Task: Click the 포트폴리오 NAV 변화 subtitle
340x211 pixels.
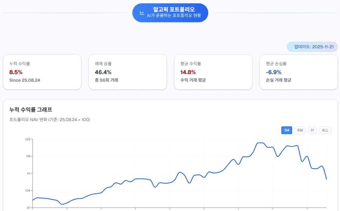Action: 50,120
